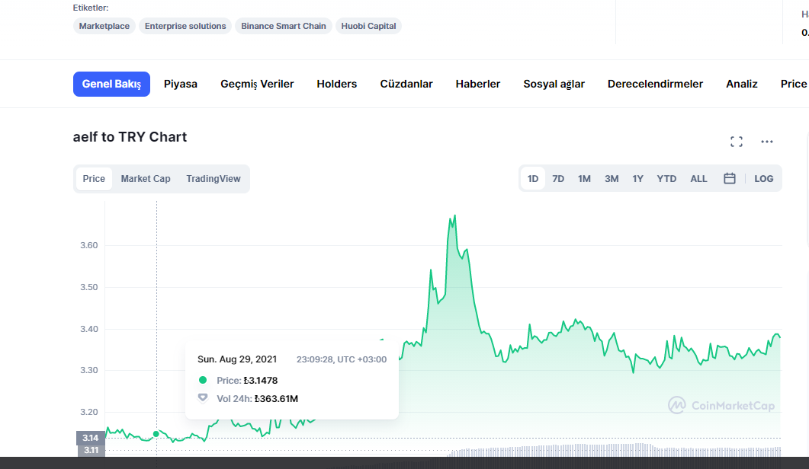Screen dimensions: 809x469
Task: Open the Holders tab
Action: 337,84
